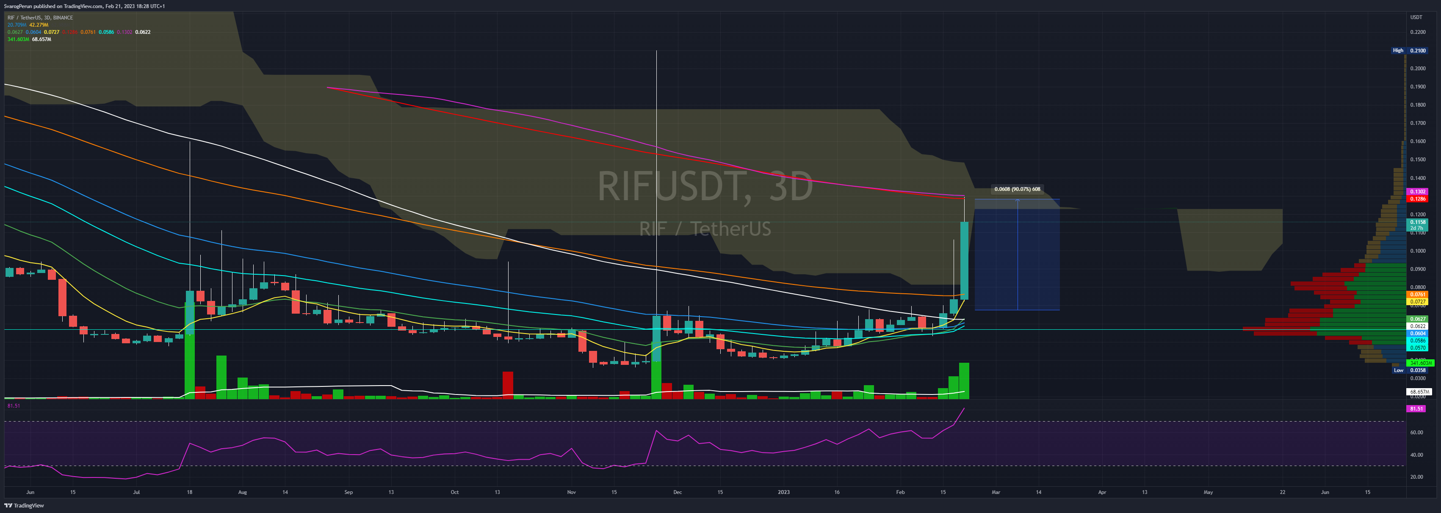The image size is (1441, 513).
Task: Click the TradingView logo at bottom left
Action: (x=24, y=506)
